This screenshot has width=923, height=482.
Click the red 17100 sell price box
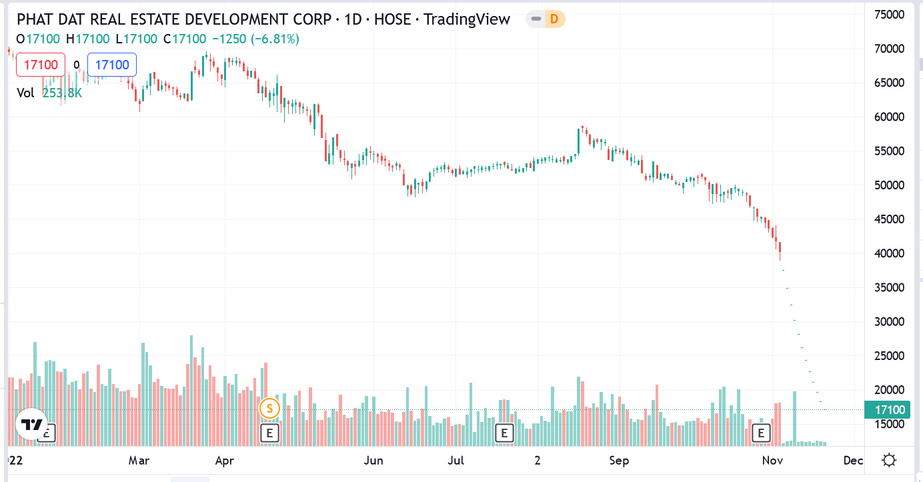point(41,65)
